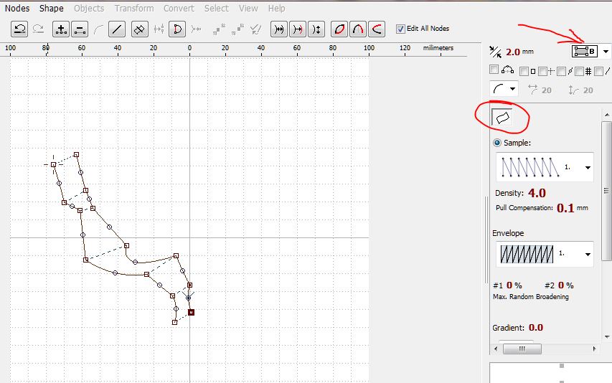Image resolution: width=612 pixels, height=383 pixels.
Task: Toggle the Edit All Nodes checkbox
Action: [400, 29]
